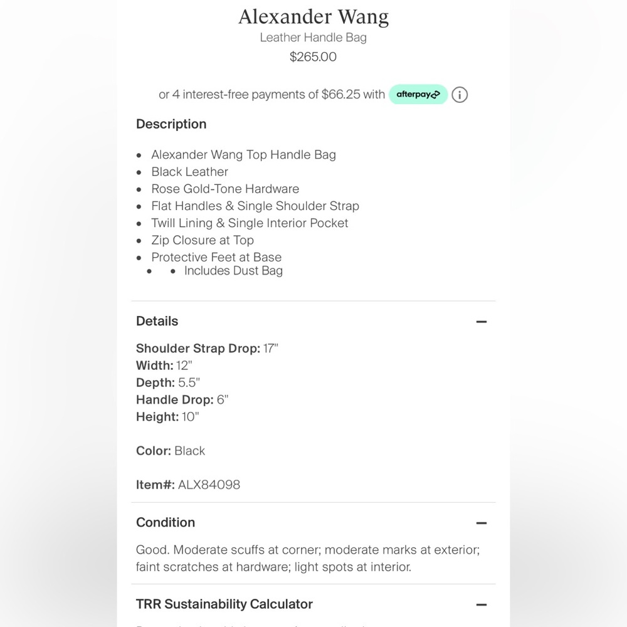
Task: Click the Rose Gold-Tone Hardware bullet
Action: coord(225,189)
